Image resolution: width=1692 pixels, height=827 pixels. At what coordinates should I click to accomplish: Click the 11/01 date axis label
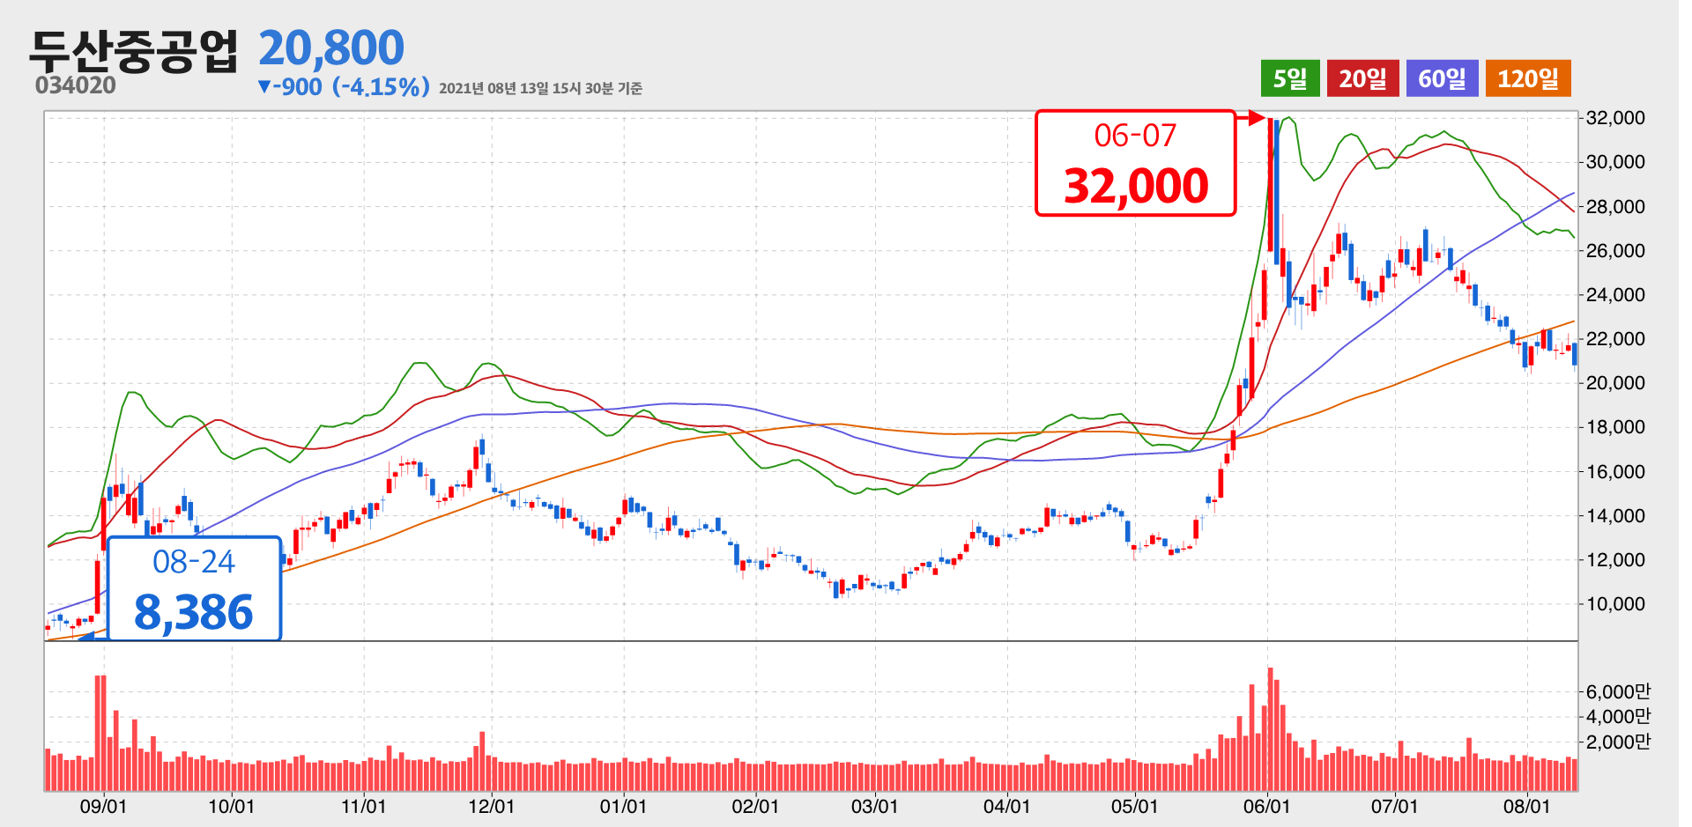coord(363,806)
